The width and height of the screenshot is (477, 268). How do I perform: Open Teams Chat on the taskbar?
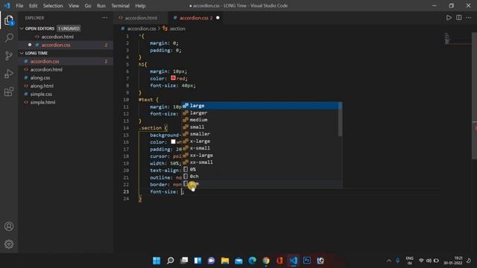tap(212, 261)
